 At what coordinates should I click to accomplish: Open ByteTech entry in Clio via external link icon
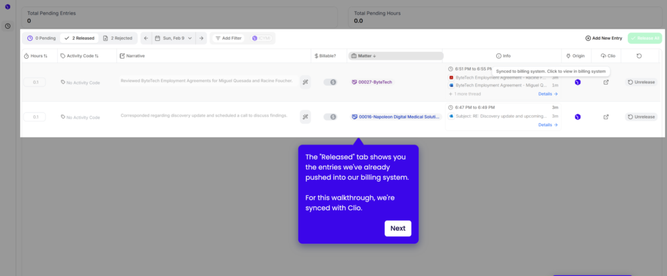pos(606,82)
